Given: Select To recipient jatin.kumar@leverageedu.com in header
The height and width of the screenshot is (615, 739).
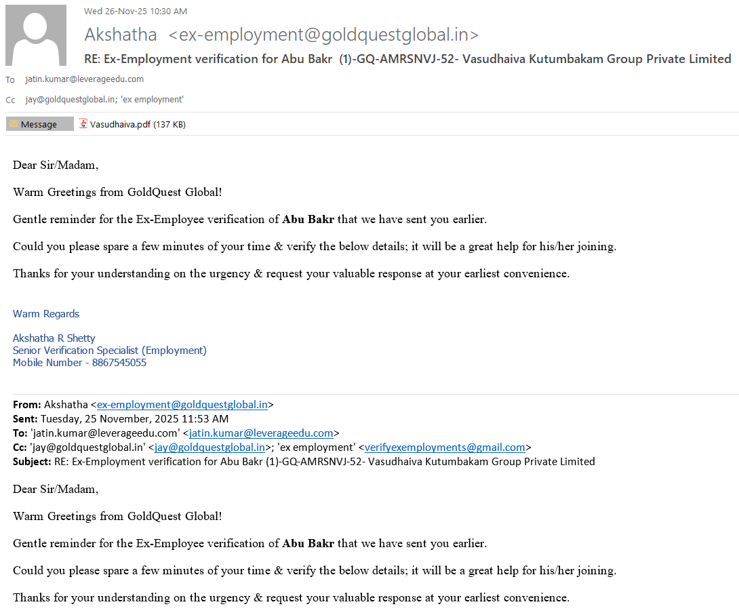Looking at the screenshot, I should 84,79.
